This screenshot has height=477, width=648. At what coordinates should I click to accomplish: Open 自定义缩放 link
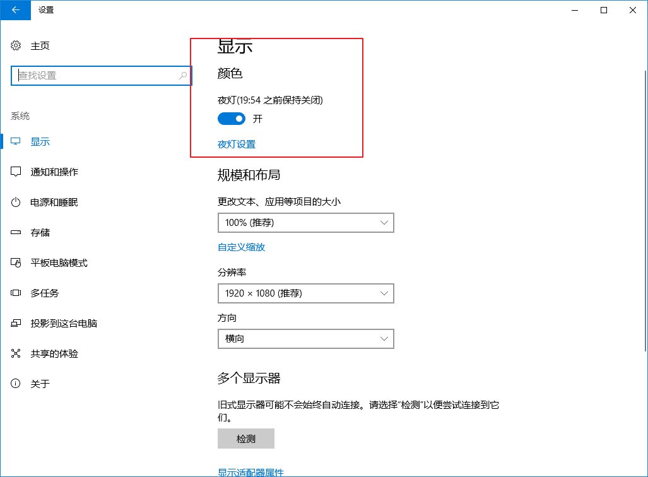(x=242, y=247)
